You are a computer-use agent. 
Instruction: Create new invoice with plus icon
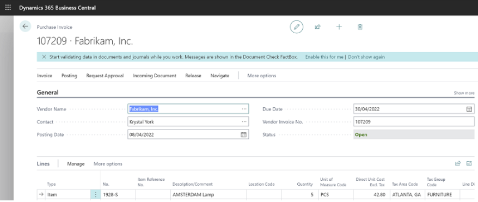(x=339, y=27)
